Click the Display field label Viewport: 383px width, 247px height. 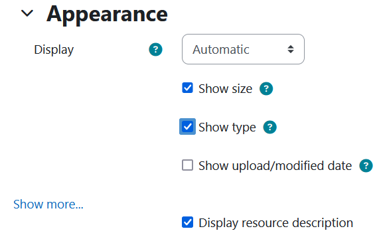tap(54, 50)
